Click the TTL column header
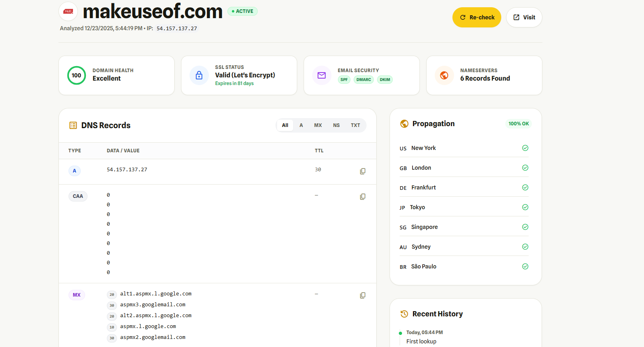 [x=319, y=151]
